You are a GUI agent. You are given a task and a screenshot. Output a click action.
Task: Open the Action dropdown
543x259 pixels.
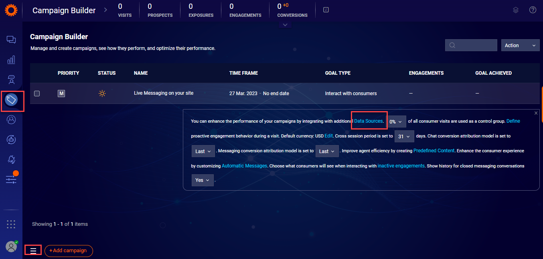click(520, 46)
